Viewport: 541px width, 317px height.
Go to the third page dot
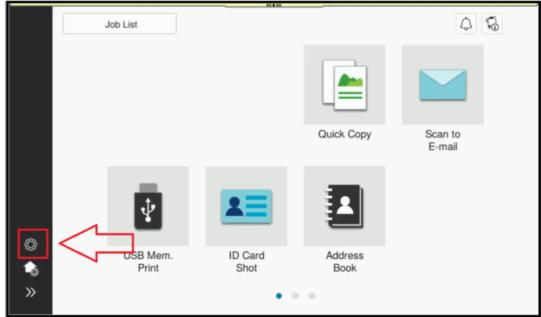[312, 296]
